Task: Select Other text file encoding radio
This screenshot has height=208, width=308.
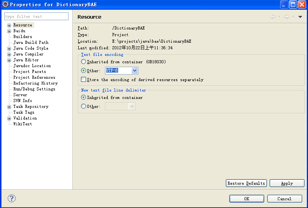Action: tap(84, 71)
